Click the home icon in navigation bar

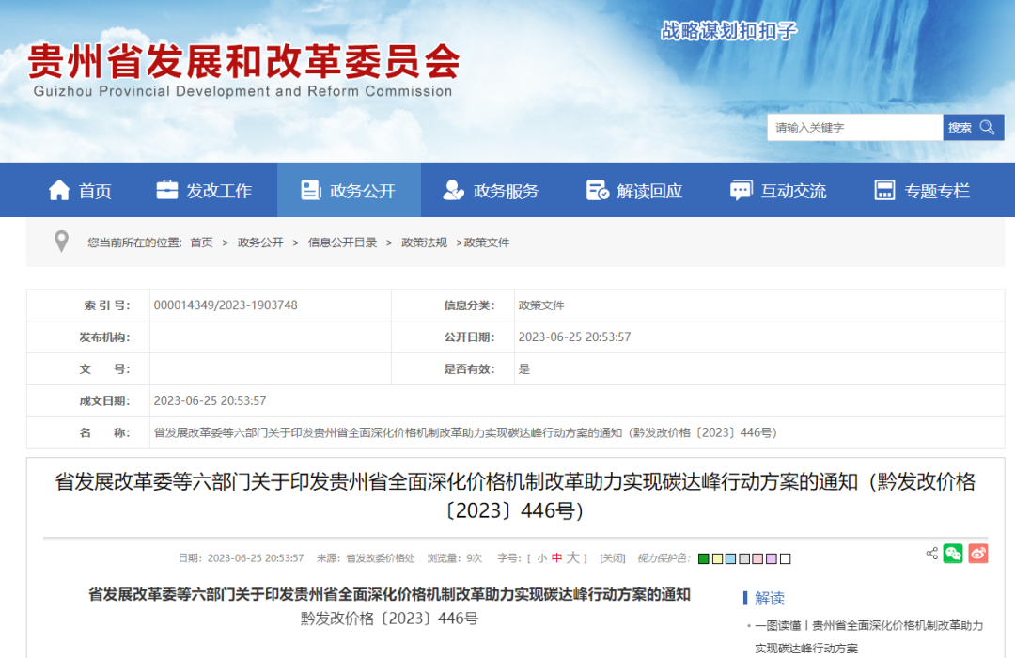pos(59,190)
